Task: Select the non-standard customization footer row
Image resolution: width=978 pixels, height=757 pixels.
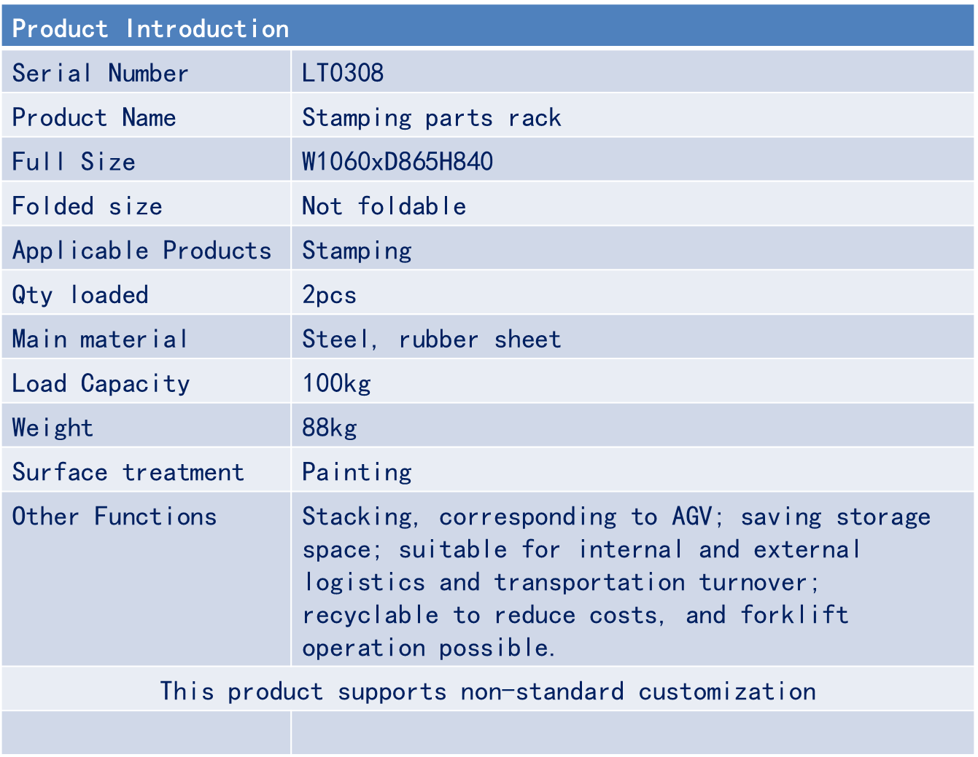Action: click(488, 691)
